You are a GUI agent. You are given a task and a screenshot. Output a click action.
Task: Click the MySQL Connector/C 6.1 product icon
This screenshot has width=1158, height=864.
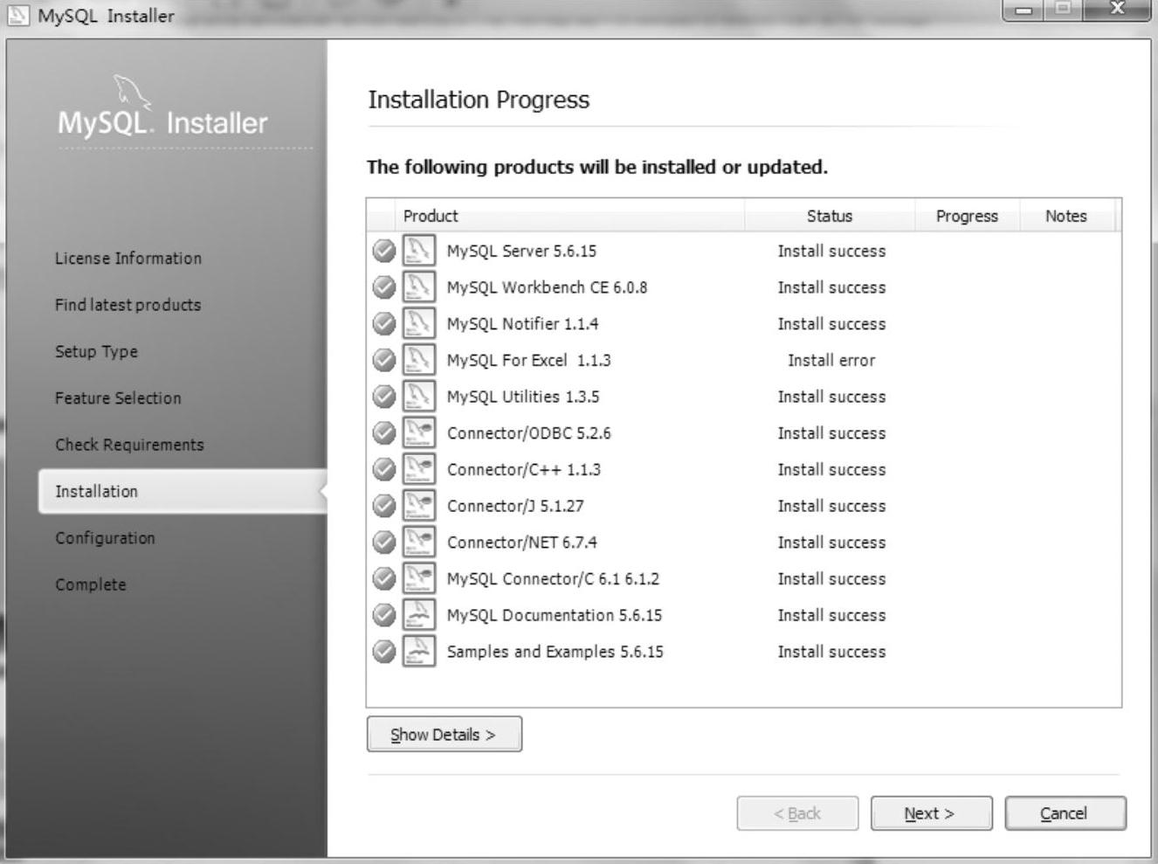point(418,578)
